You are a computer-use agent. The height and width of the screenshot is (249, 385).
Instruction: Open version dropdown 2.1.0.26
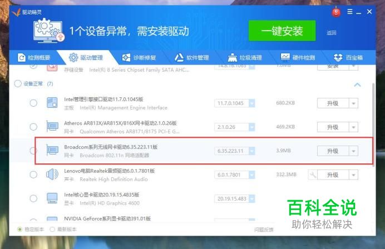point(251,127)
